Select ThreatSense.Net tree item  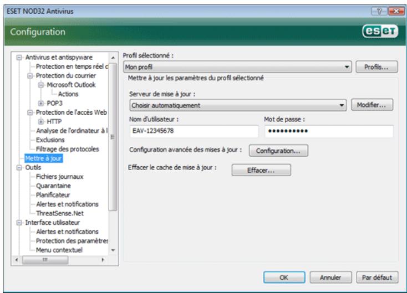pos(60,213)
